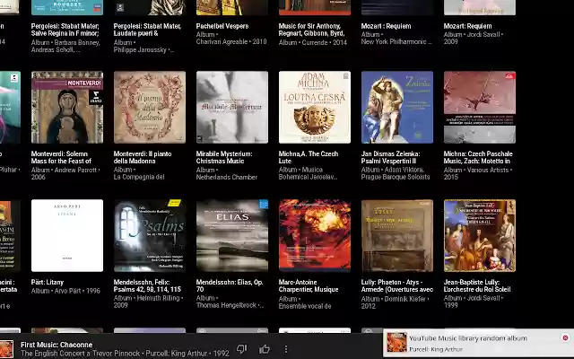The height and width of the screenshot is (359, 574).
Task: Click 'Lully: Phaeton - Atys - Armede' title
Action: click(397, 285)
